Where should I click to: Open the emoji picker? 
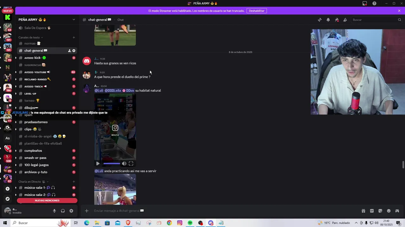click(x=389, y=211)
